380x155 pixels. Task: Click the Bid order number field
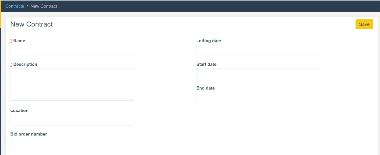coord(72,144)
